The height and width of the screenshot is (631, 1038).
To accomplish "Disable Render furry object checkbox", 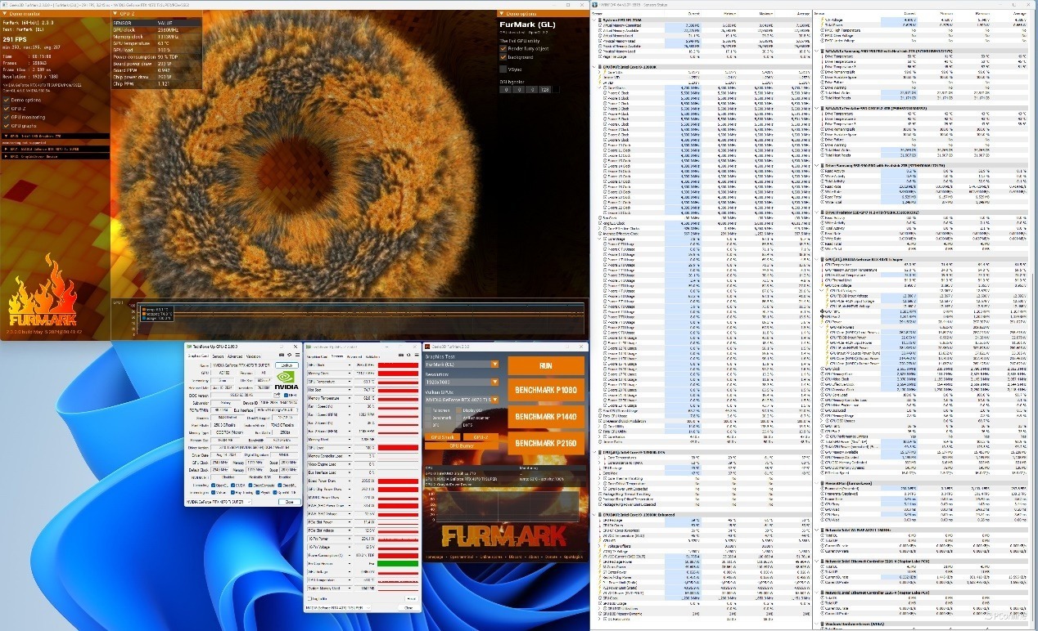I will 503,48.
